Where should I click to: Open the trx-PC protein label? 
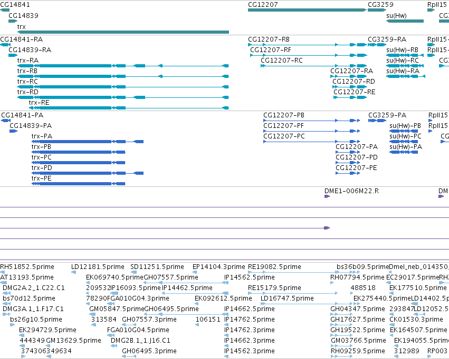(x=42, y=157)
